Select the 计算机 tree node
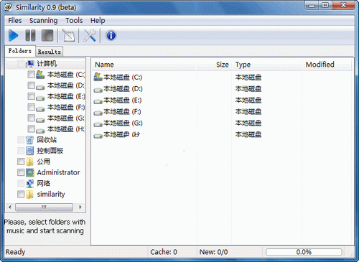This screenshot has height=262, width=359. [47, 64]
